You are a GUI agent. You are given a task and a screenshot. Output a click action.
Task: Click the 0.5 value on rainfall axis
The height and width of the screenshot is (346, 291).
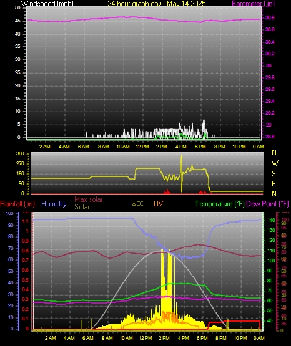click(26, 280)
